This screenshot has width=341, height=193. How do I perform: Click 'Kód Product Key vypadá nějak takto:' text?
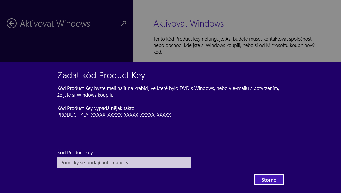coord(96,108)
